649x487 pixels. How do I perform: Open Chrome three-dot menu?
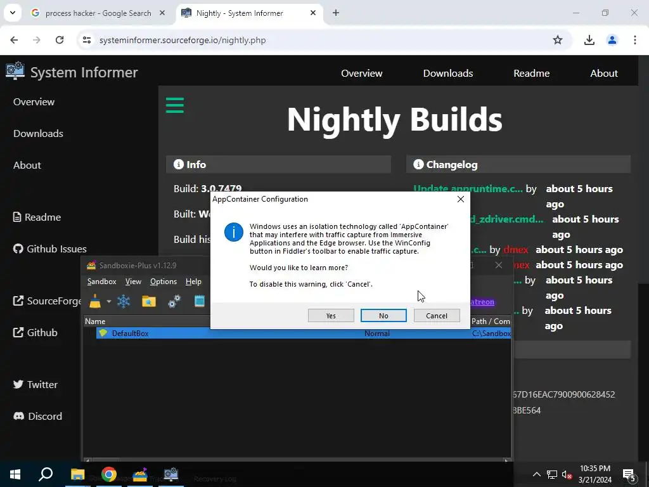click(x=635, y=40)
